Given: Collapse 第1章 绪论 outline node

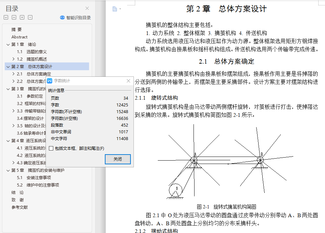Looking at the screenshot, I should [x=8, y=44].
